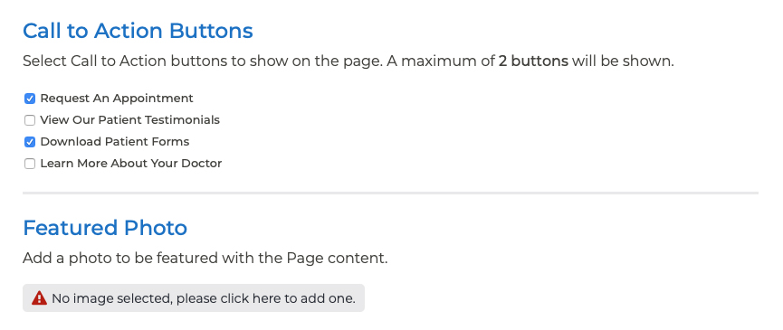Uncheck the Request An Appointment checkbox
Screen dimensions: 783x330
point(30,99)
